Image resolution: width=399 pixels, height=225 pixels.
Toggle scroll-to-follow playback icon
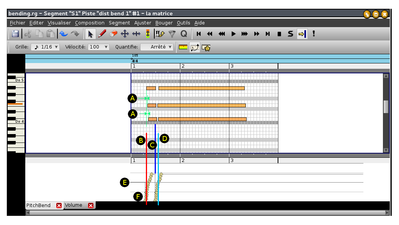(302, 34)
